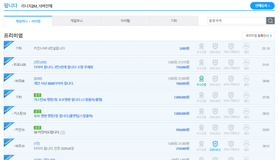Image resolution: width=279 pixels, height=160 pixels.
Task: Click the registration time 08:48
Action: [266, 81]
